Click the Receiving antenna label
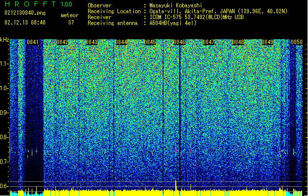 click(113, 23)
